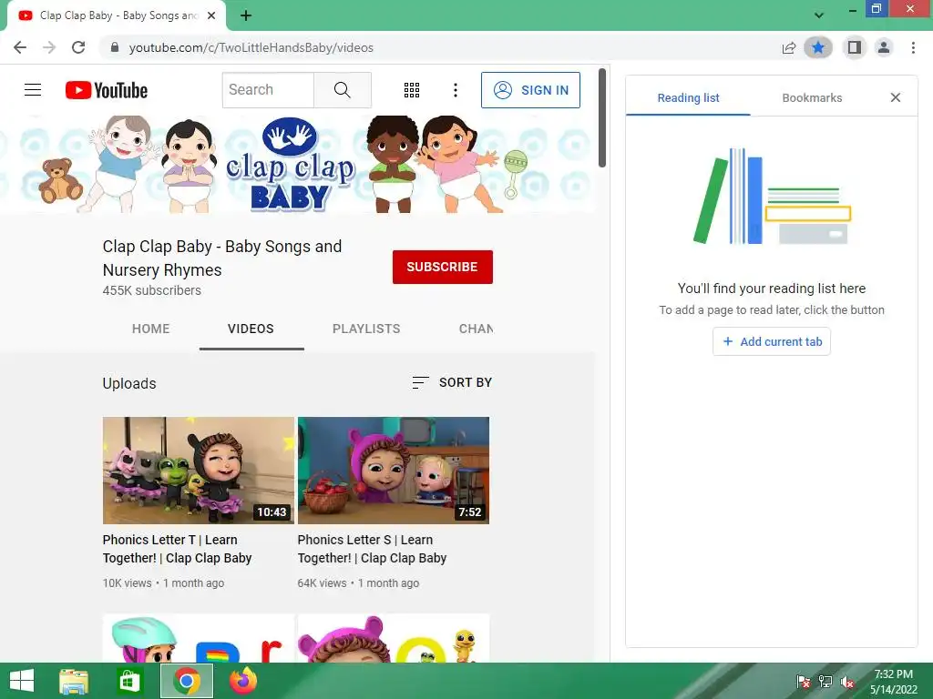Viewport: 933px width, 699px height.
Task: Click the Clap Clap Baby channel name
Action: [x=222, y=258]
